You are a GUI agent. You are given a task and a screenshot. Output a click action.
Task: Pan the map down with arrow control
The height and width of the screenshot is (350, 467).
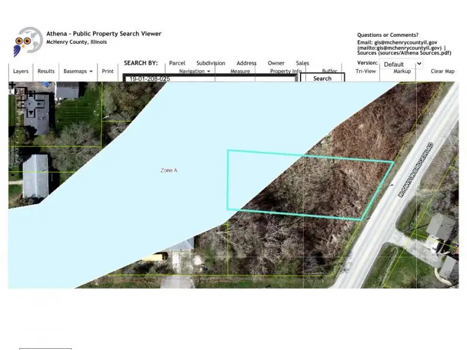coord(30,111)
